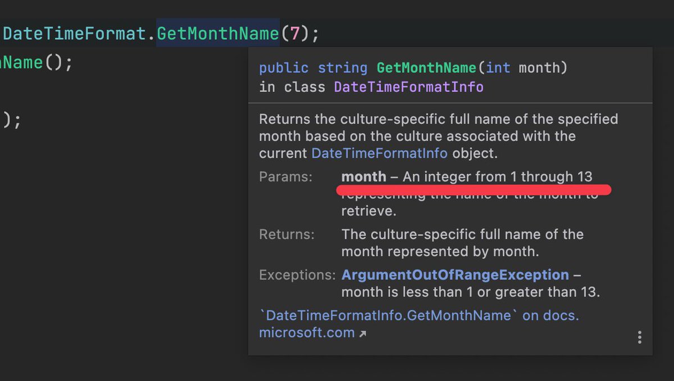
Task: Click the bold 'month' parameter name
Action: coord(363,177)
